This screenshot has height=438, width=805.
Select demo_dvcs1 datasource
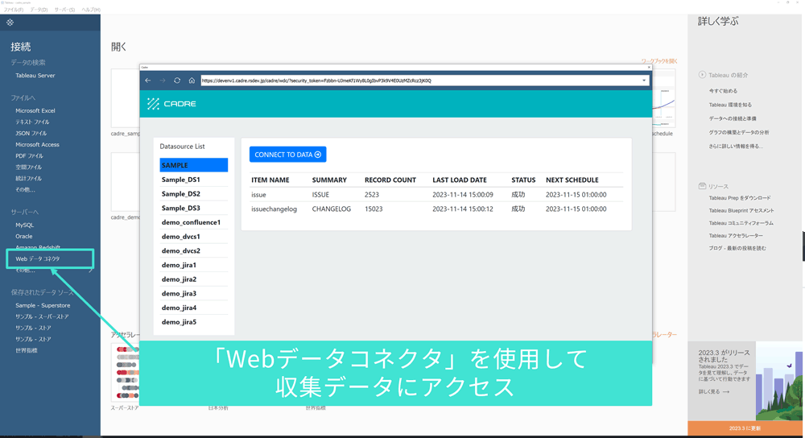[x=193, y=236]
